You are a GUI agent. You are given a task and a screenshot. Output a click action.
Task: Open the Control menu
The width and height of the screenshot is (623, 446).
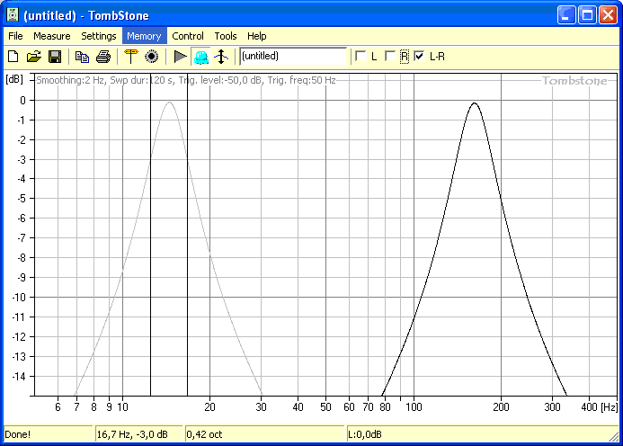188,36
